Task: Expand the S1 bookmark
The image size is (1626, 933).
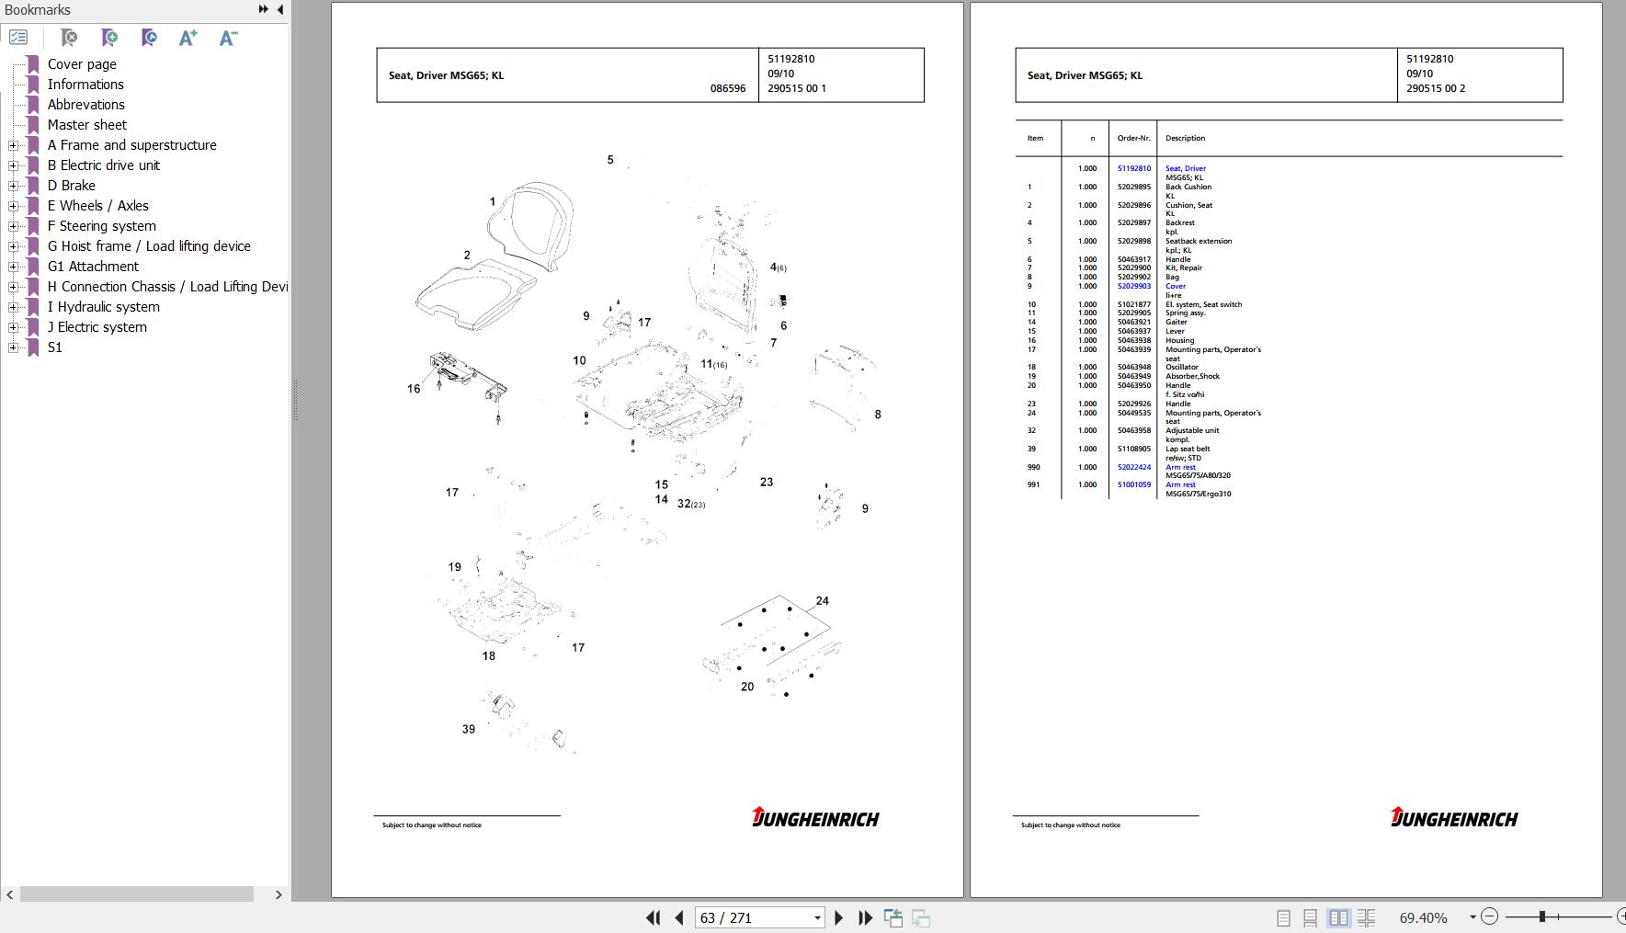Action: pos(13,347)
